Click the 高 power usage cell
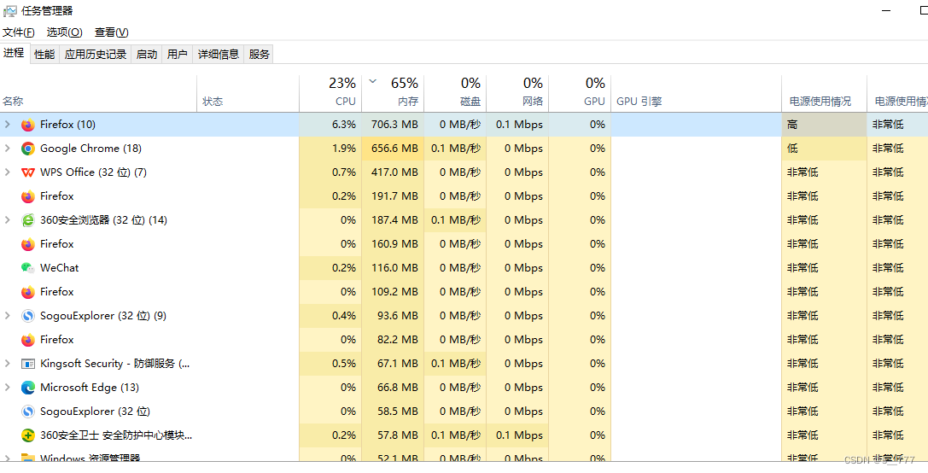The height and width of the screenshot is (473, 928). tap(824, 125)
